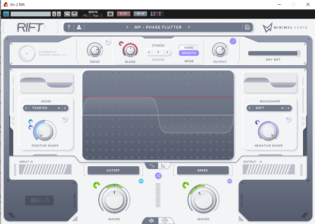
Task: Click the Drive knob
Action: (95, 51)
